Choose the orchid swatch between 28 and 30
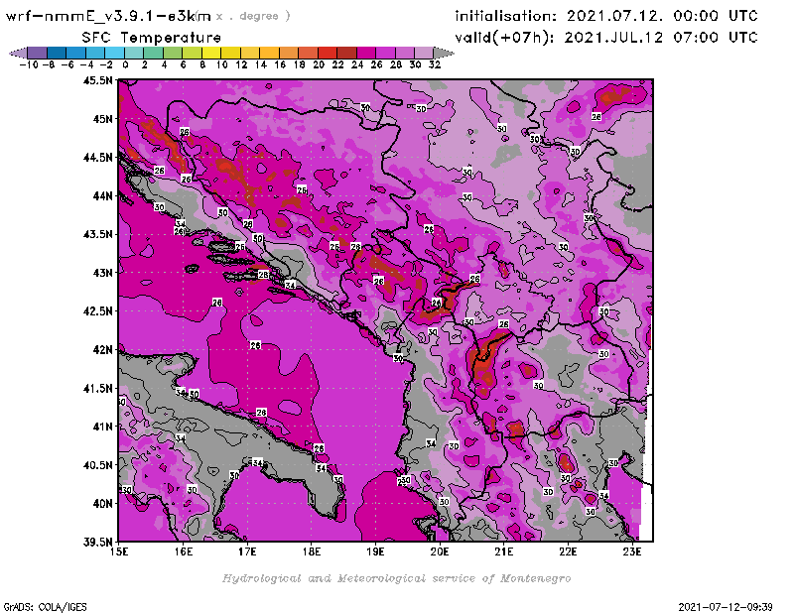This screenshot has height=613, width=794. click(405, 53)
